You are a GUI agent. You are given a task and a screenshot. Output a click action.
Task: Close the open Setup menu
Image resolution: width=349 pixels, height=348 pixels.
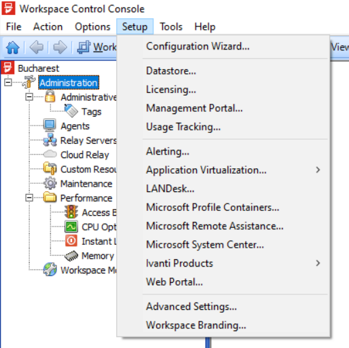point(134,26)
